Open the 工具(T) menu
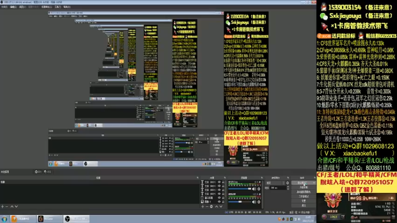 tap(58, 7)
